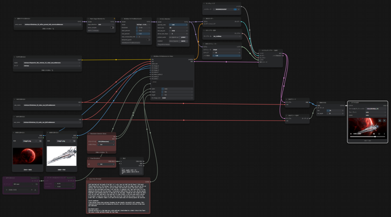Click orange badge on Patch Sage Attention title
The width and height of the screenshot is (391, 217).
click(114, 18)
